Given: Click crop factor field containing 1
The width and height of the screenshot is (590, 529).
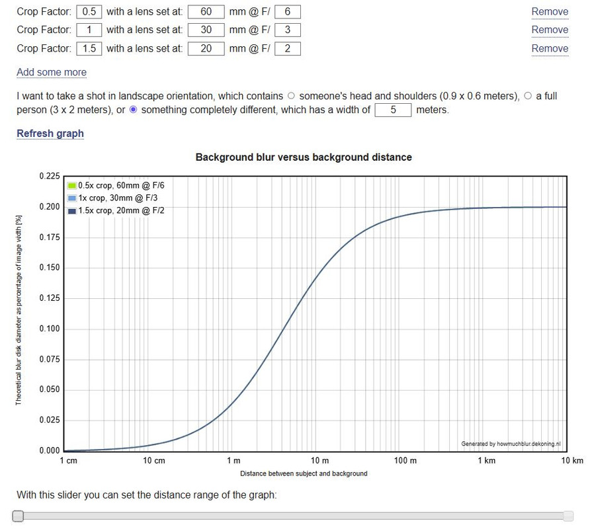Looking at the screenshot, I should [89, 30].
